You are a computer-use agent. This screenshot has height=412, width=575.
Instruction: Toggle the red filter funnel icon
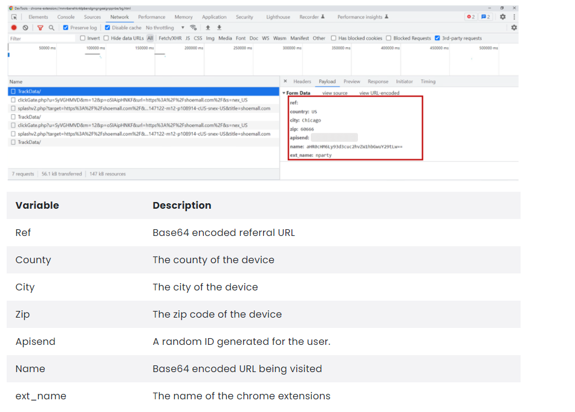(40, 28)
